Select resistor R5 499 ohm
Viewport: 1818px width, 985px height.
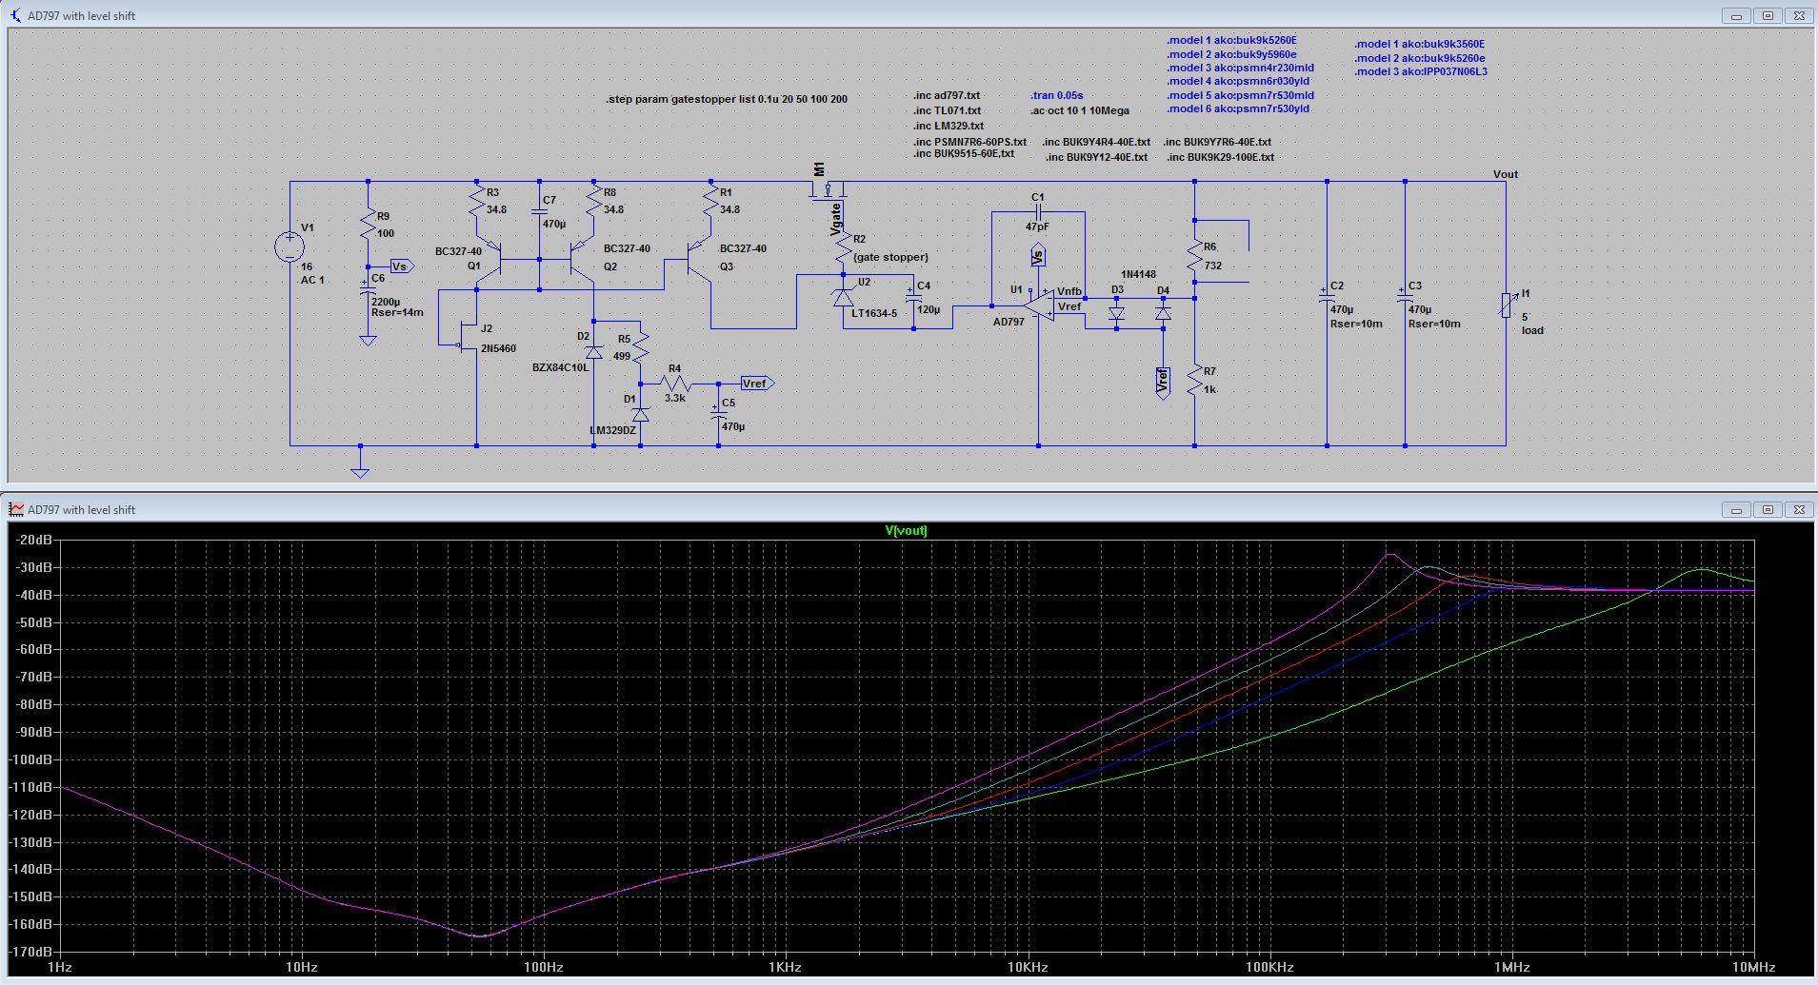click(x=640, y=349)
